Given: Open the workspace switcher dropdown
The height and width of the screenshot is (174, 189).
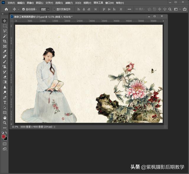Looking at the screenshot, I should coord(177,9).
